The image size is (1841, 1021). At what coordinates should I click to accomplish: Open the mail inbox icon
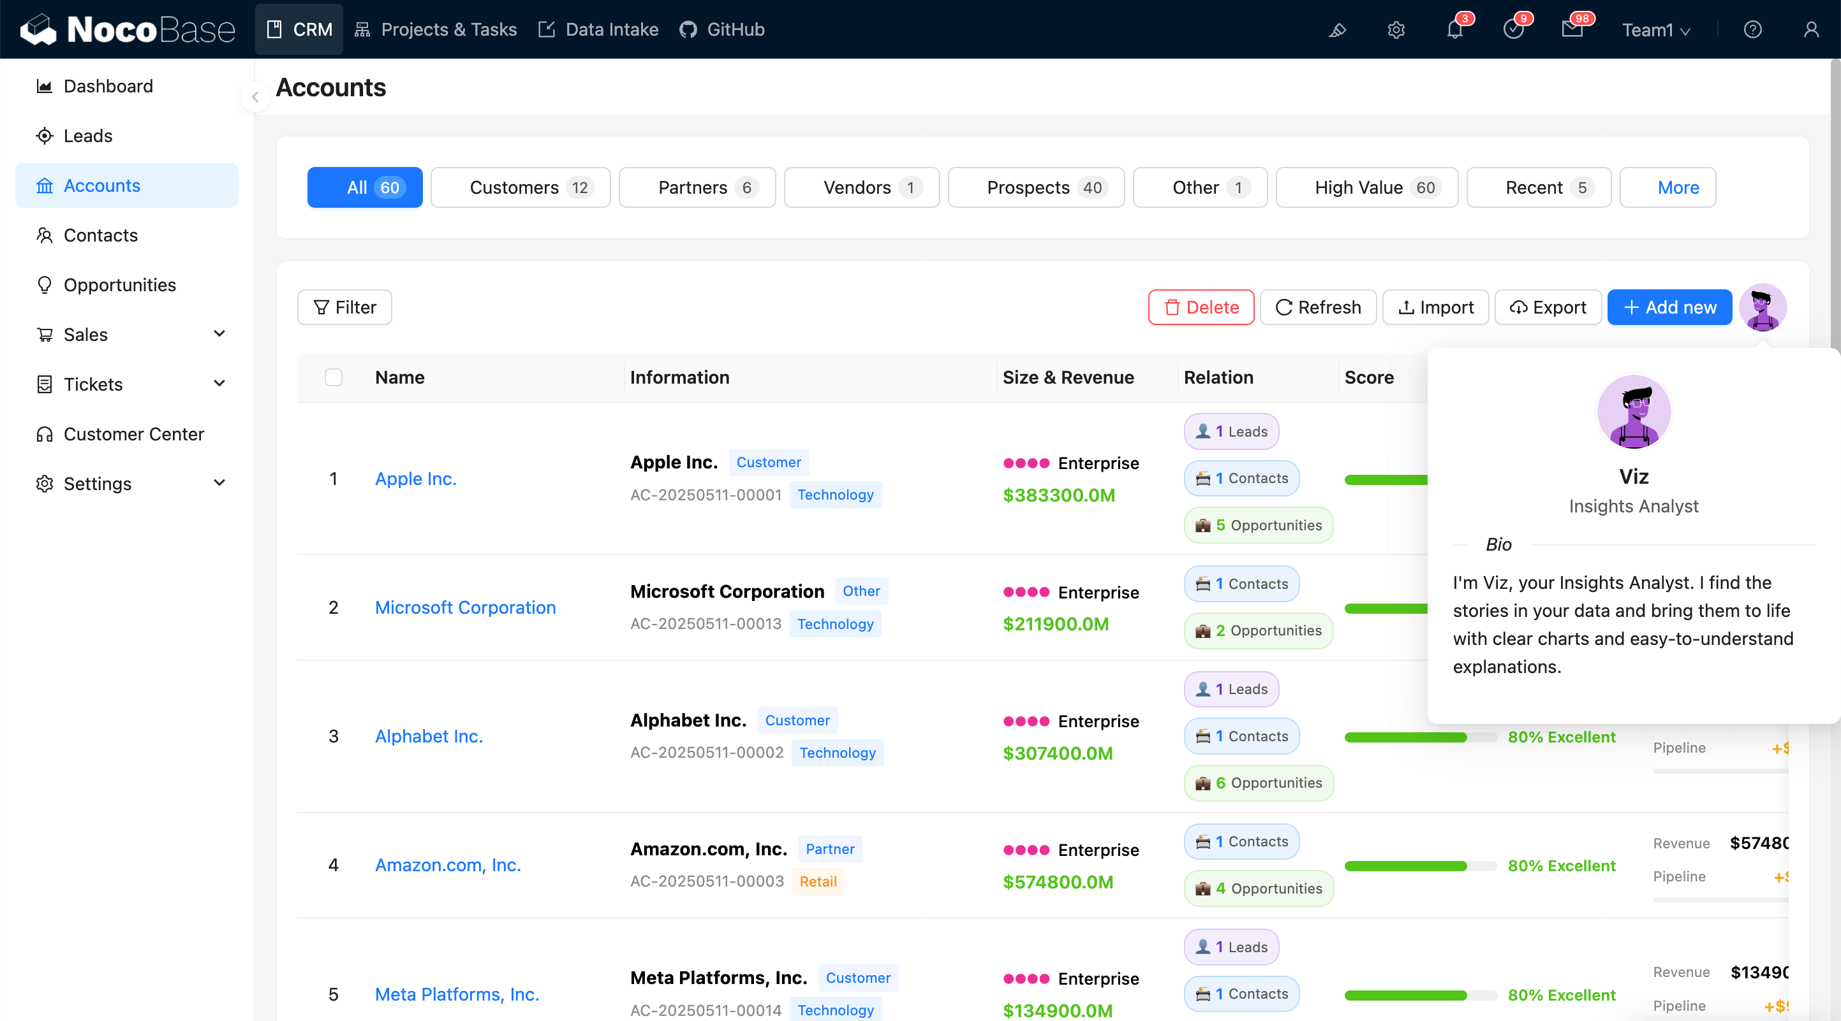coord(1572,30)
